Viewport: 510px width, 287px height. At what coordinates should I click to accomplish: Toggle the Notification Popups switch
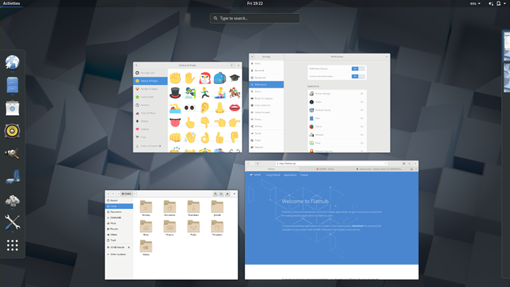pyautogui.click(x=358, y=69)
